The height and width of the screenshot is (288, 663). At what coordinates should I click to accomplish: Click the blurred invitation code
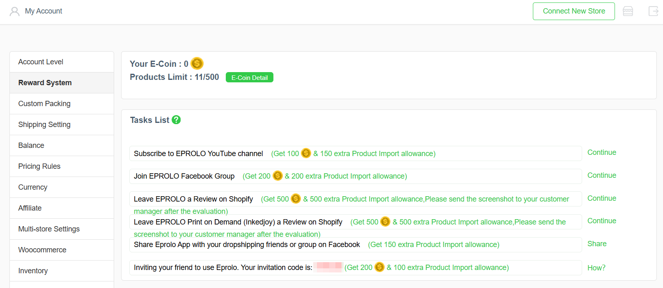328,267
